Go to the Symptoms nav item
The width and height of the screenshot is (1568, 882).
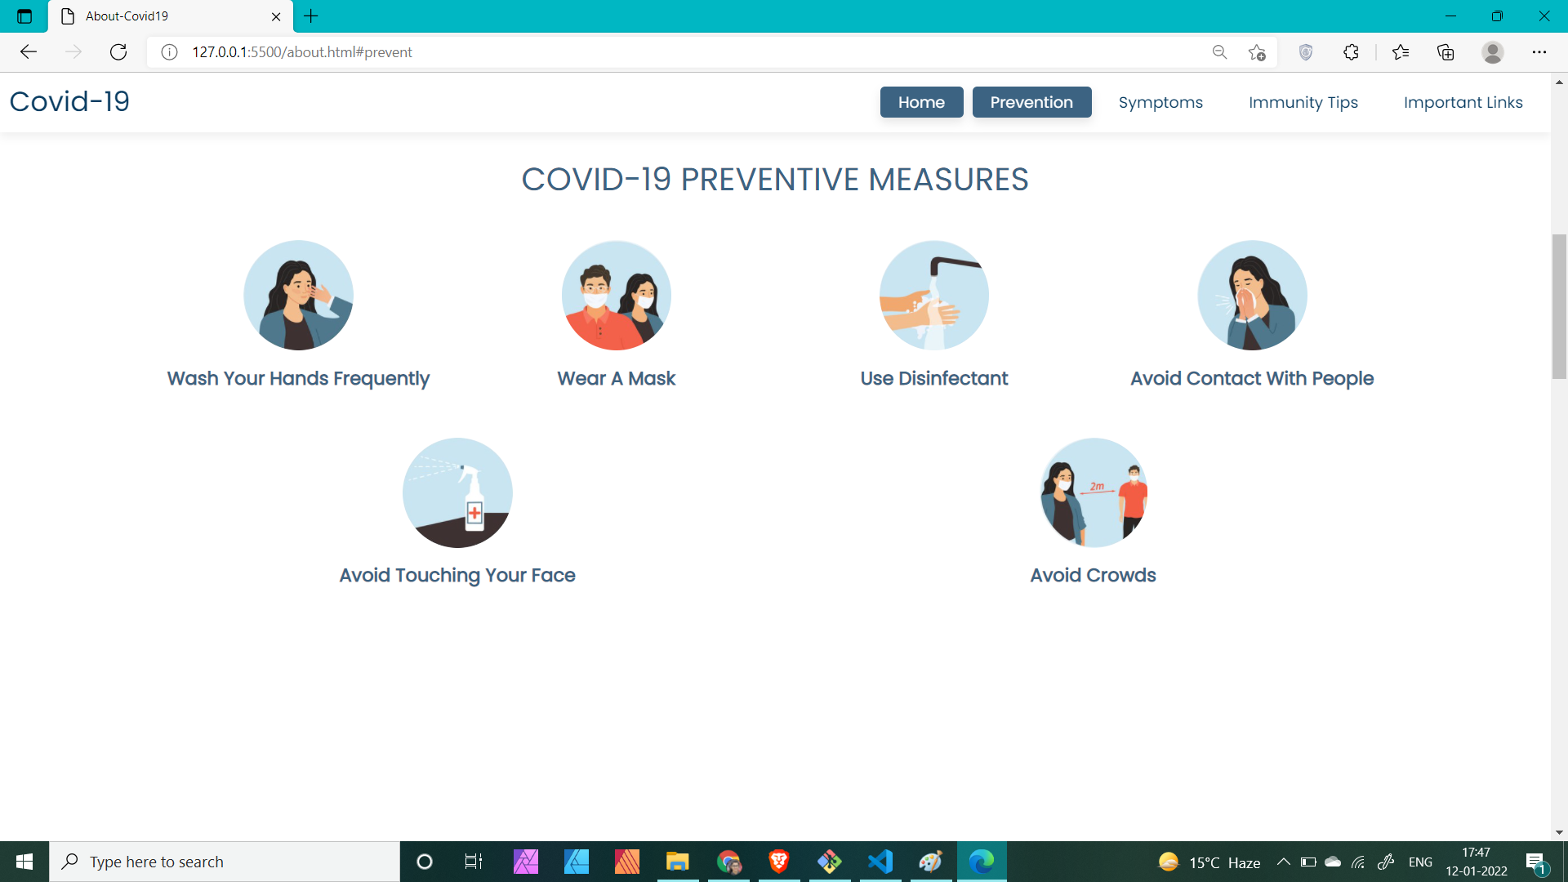pyautogui.click(x=1160, y=102)
